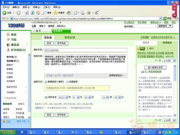Viewport: 180px width, 135px height.
Task: Expand the address bar URL dropdown arrow
Action: [161, 19]
